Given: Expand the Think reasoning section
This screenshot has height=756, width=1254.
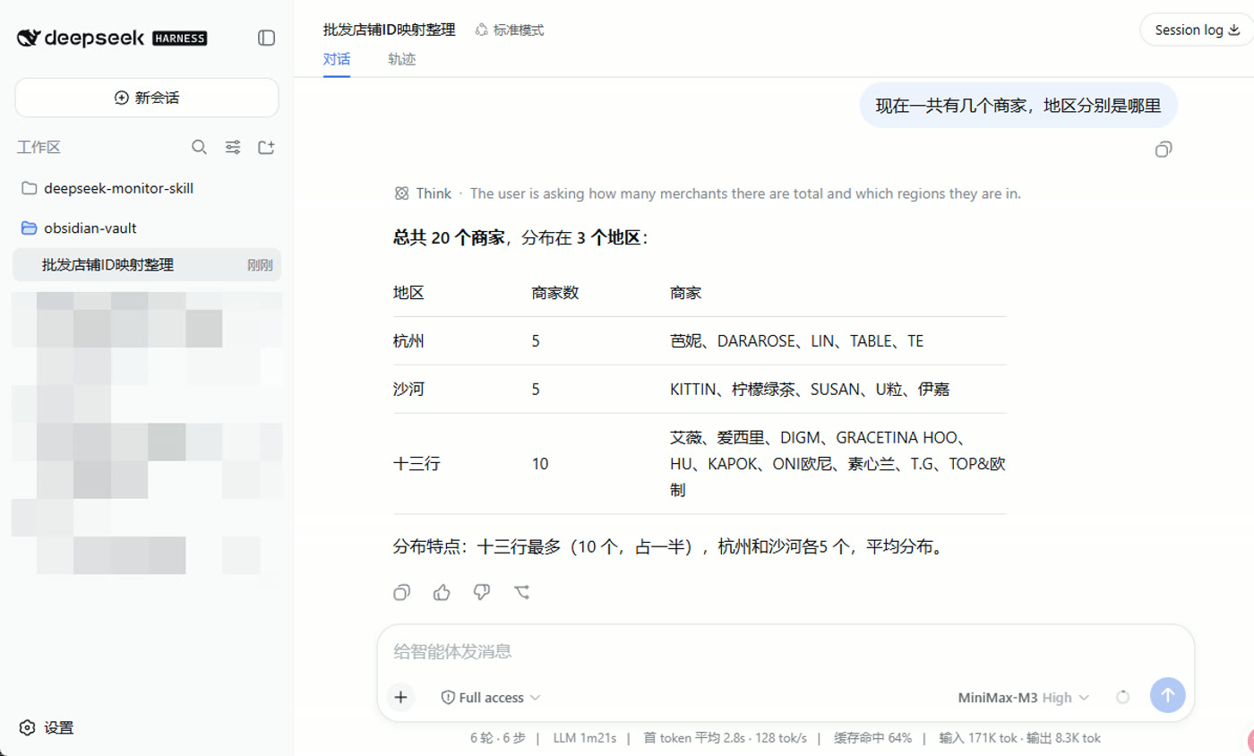Looking at the screenshot, I should [x=708, y=193].
